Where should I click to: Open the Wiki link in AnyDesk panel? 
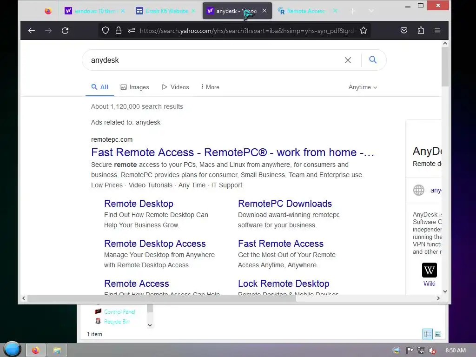click(429, 284)
